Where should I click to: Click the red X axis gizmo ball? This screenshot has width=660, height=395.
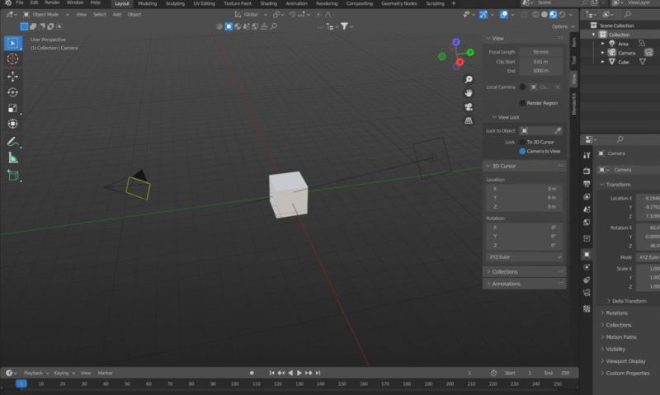coord(460,62)
